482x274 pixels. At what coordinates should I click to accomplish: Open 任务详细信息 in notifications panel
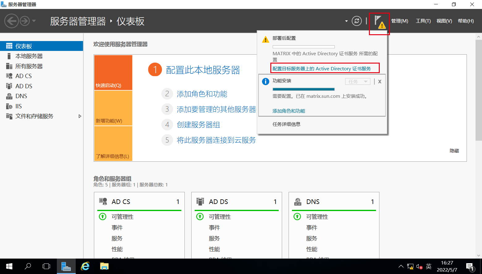pos(286,124)
